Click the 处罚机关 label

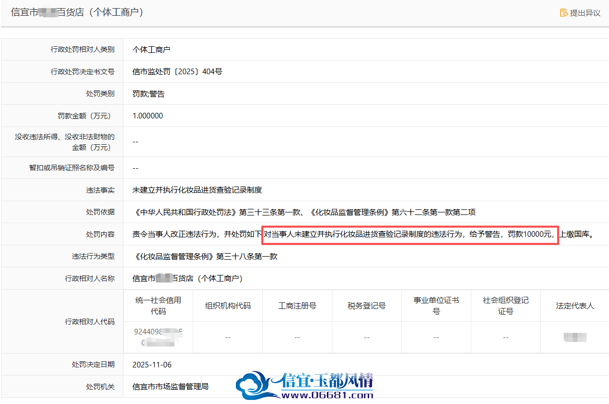pos(100,387)
